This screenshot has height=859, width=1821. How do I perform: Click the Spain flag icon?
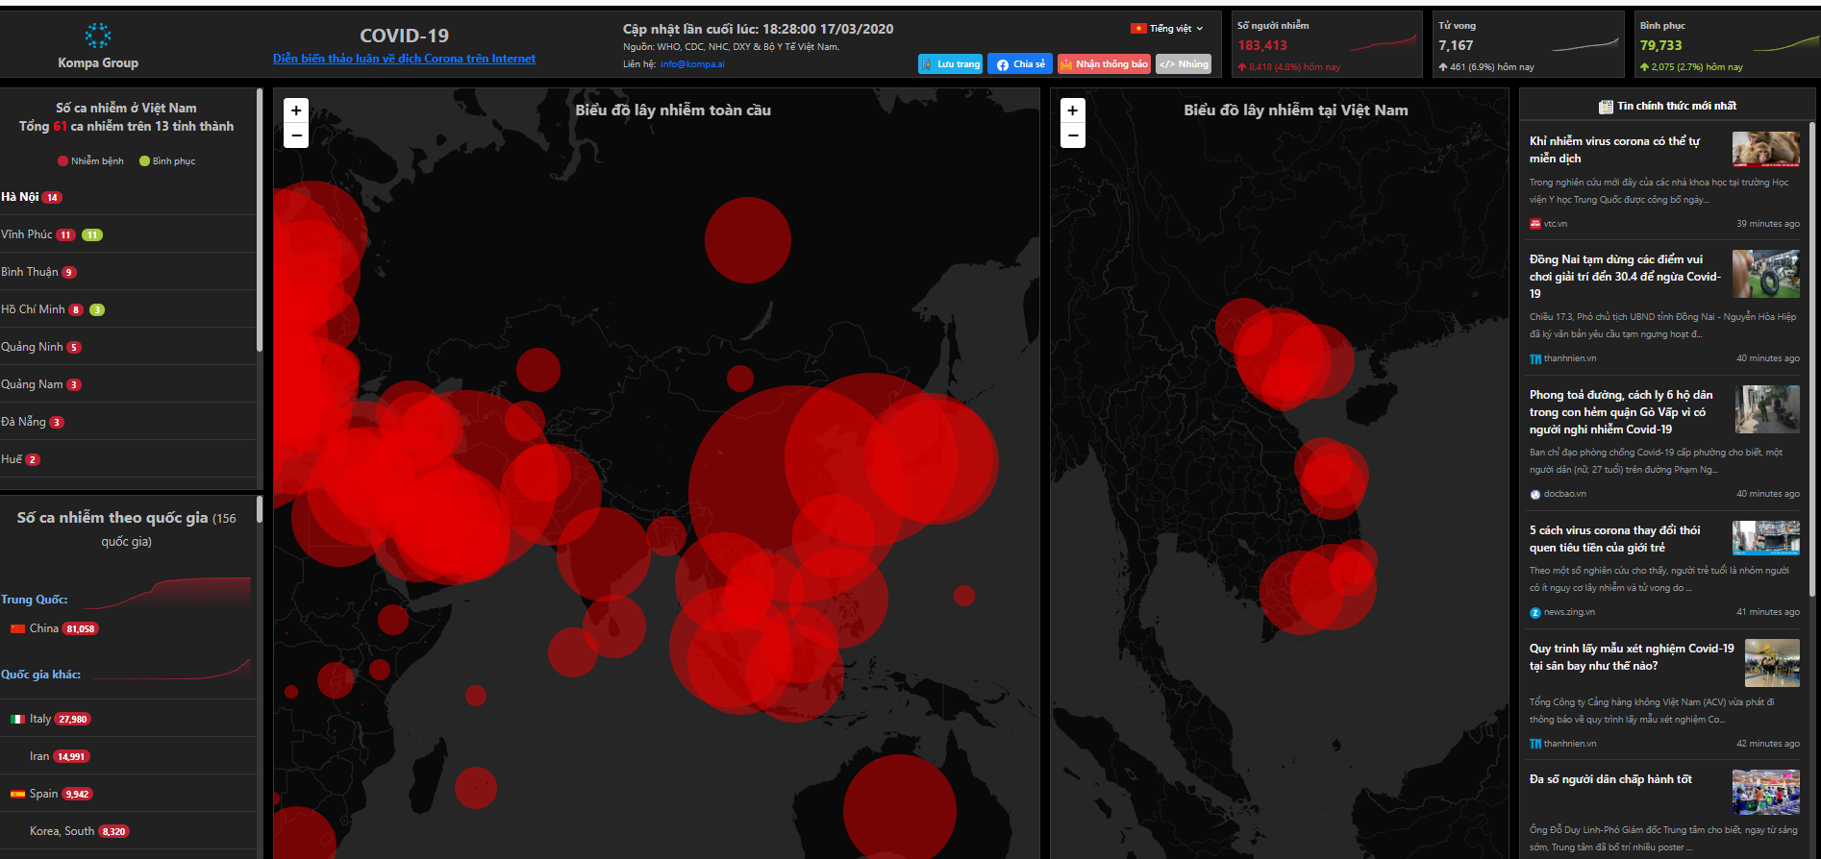[x=17, y=794]
